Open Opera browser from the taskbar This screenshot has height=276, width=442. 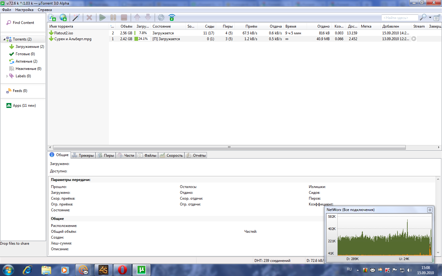(x=122, y=270)
